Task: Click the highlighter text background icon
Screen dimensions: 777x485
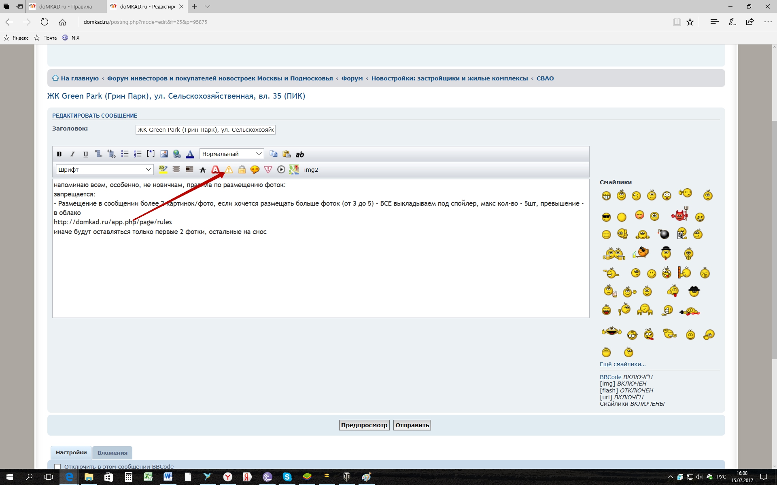Action: (163, 170)
